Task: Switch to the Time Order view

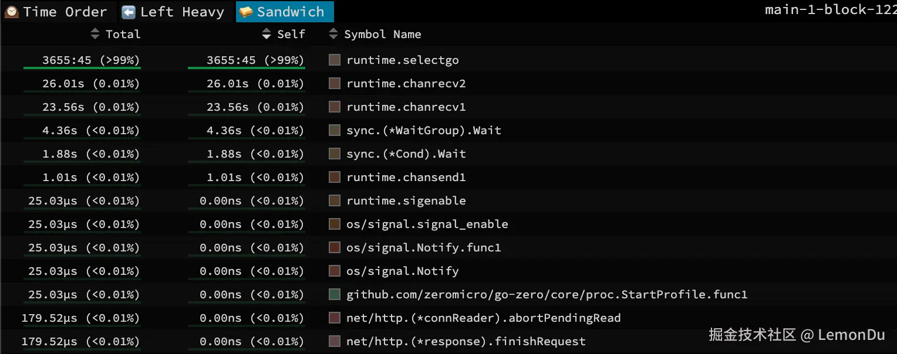Action: coord(56,12)
